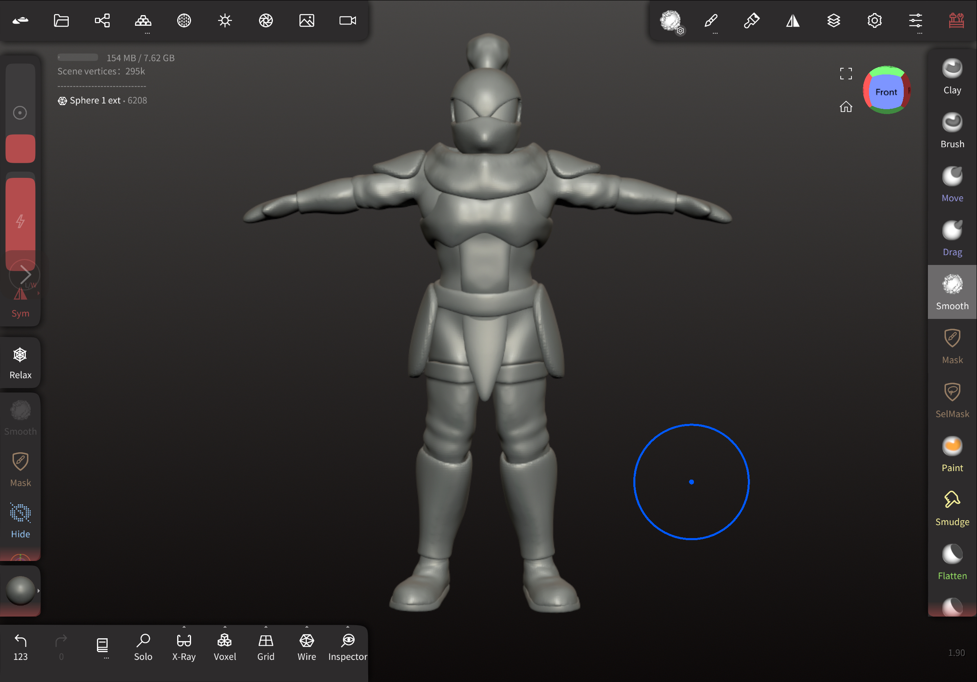Toggle Wire wireframe display
Image resolution: width=977 pixels, height=682 pixels.
tap(306, 647)
